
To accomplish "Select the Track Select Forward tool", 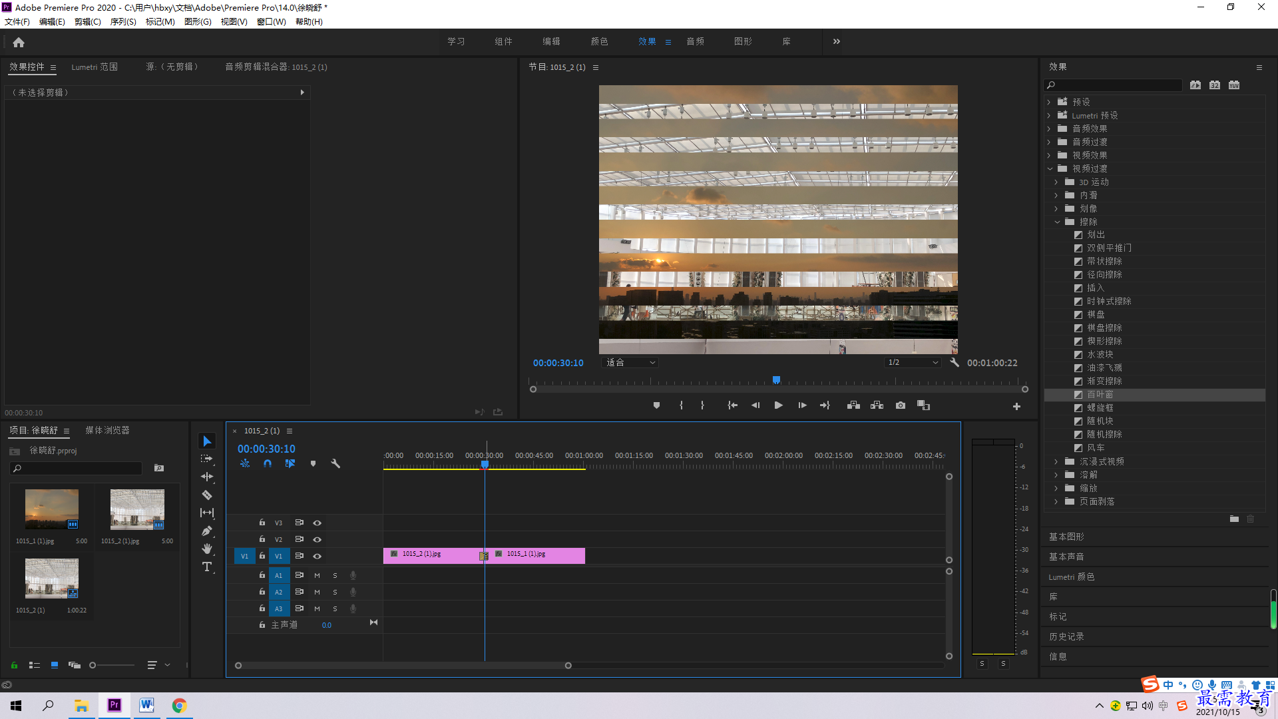I will click(x=207, y=459).
